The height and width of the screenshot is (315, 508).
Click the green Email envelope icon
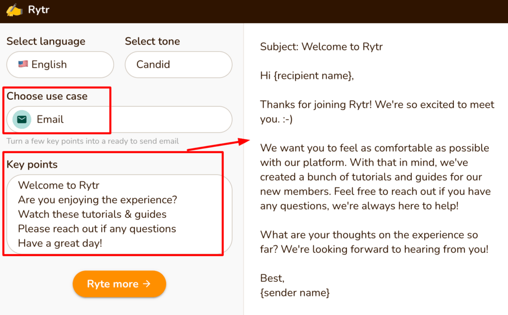tap(22, 120)
